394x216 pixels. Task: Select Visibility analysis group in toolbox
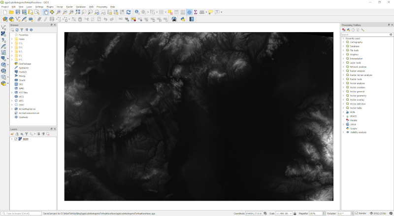coord(358,133)
